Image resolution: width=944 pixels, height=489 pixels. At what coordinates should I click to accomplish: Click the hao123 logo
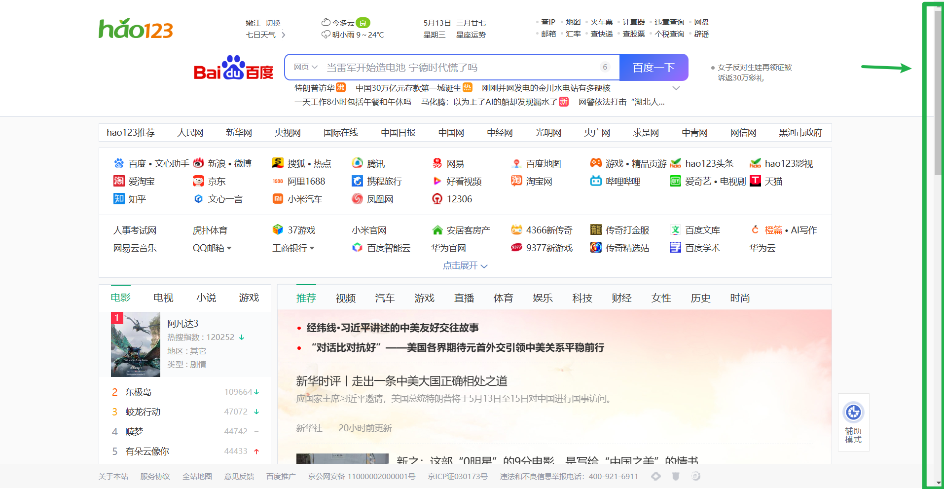[x=136, y=29]
